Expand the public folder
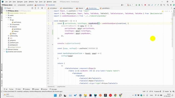Viewport: 175px width, 98px height. pyautogui.click(x=6, y=15)
